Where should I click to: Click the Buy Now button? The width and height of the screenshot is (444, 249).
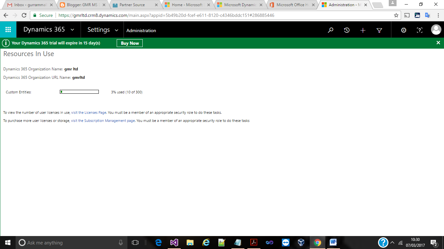(x=130, y=43)
